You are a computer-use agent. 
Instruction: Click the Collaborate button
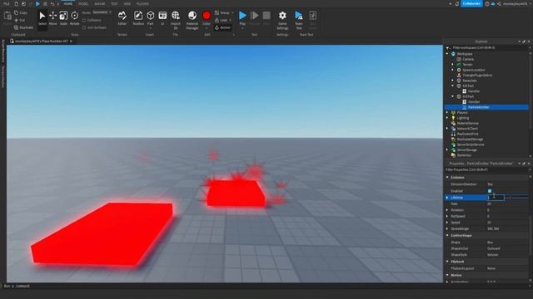pyautogui.click(x=472, y=3)
